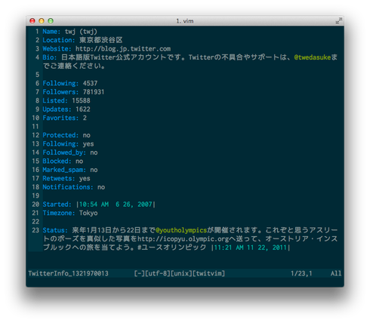Viewport: 370px width, 323px height.
Task: Click the green zoom window button
Action: coord(51,20)
